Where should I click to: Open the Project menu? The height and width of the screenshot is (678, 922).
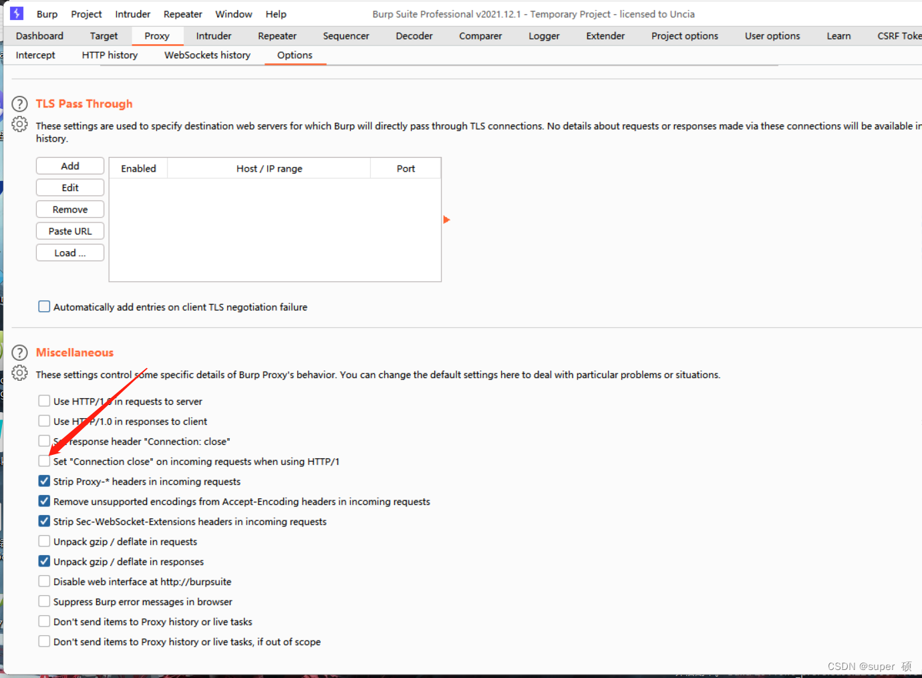pyautogui.click(x=86, y=14)
